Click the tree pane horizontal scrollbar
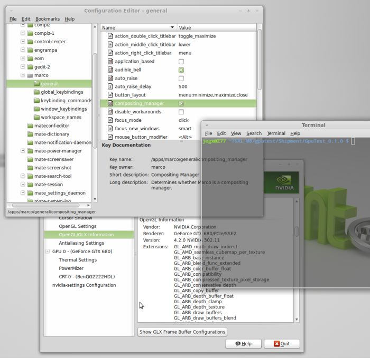This screenshot has width=370, height=358. coord(46,205)
